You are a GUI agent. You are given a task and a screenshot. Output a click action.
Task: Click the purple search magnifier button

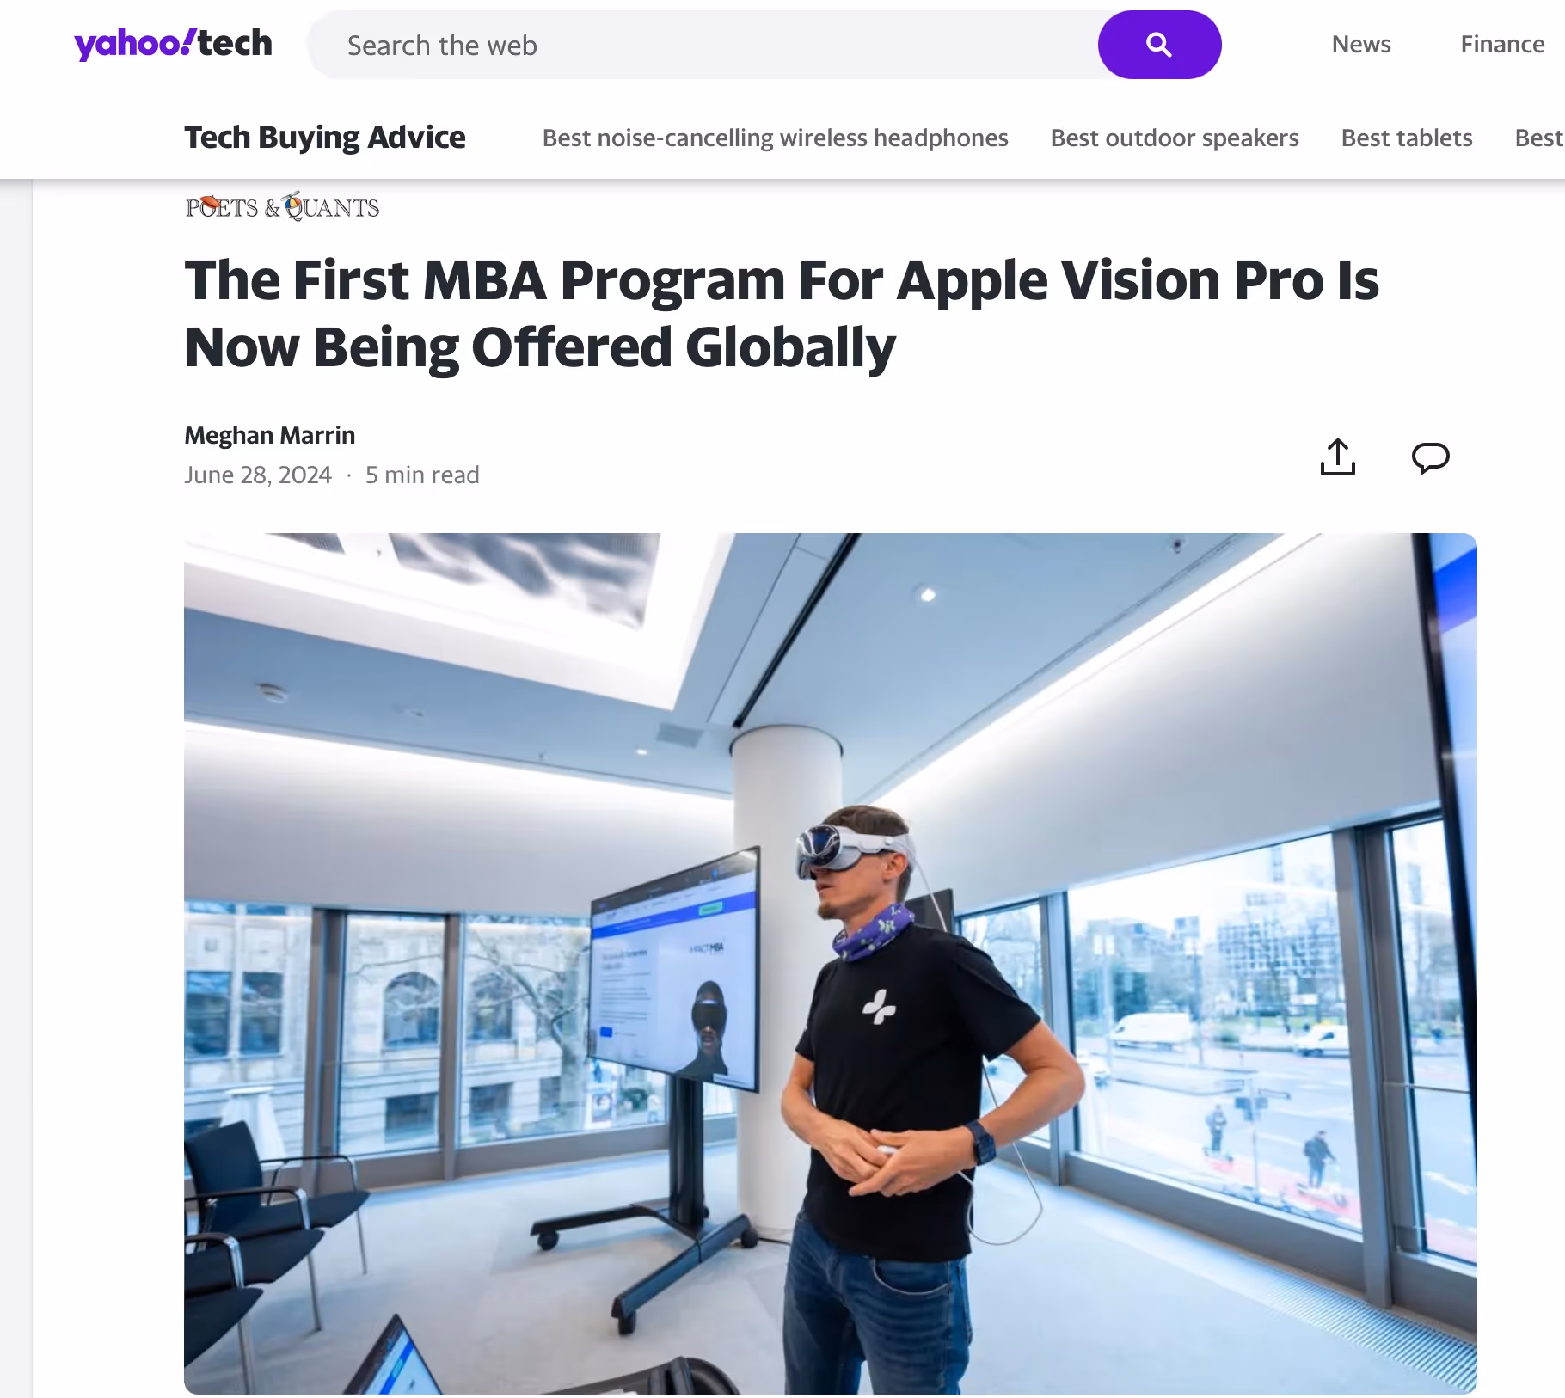point(1159,45)
